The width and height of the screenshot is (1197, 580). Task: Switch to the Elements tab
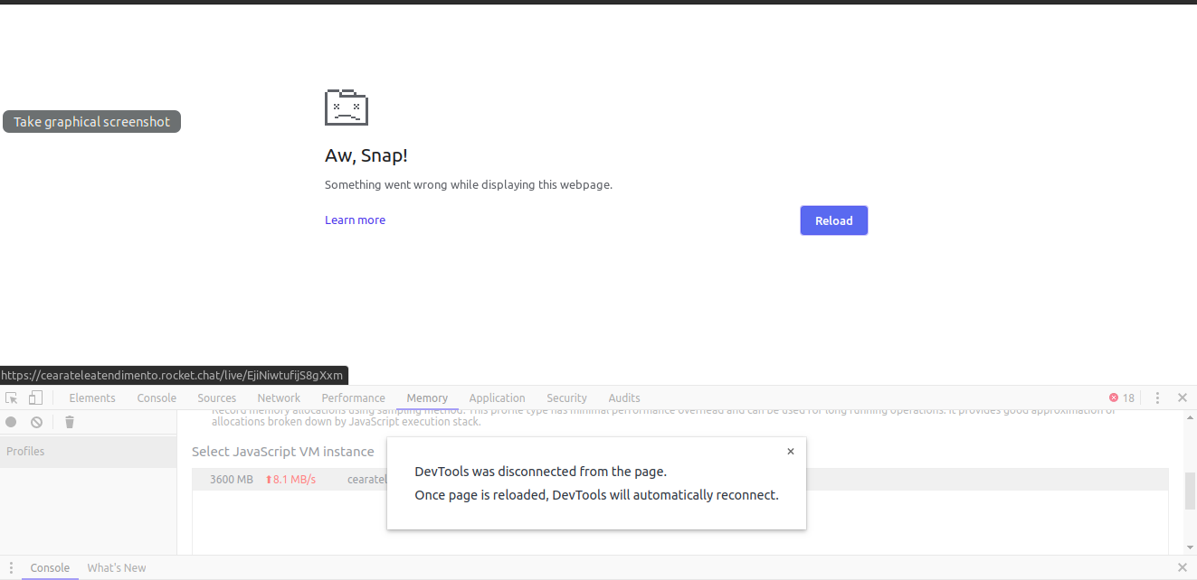92,398
